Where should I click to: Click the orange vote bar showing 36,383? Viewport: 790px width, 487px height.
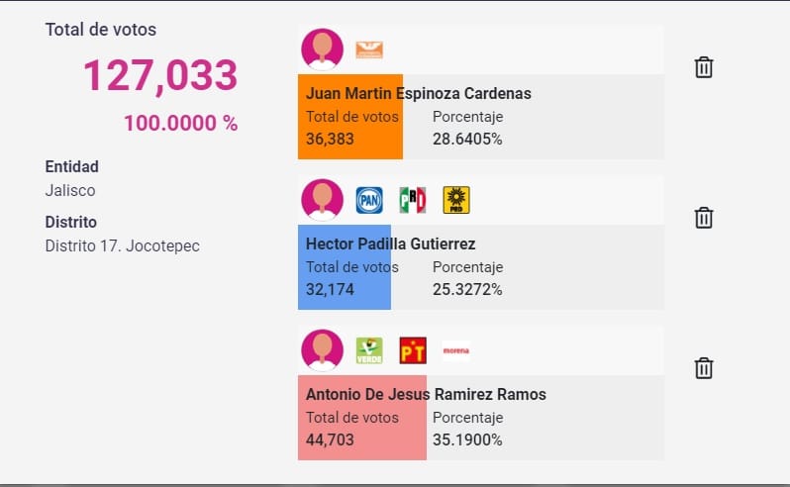coord(350,117)
